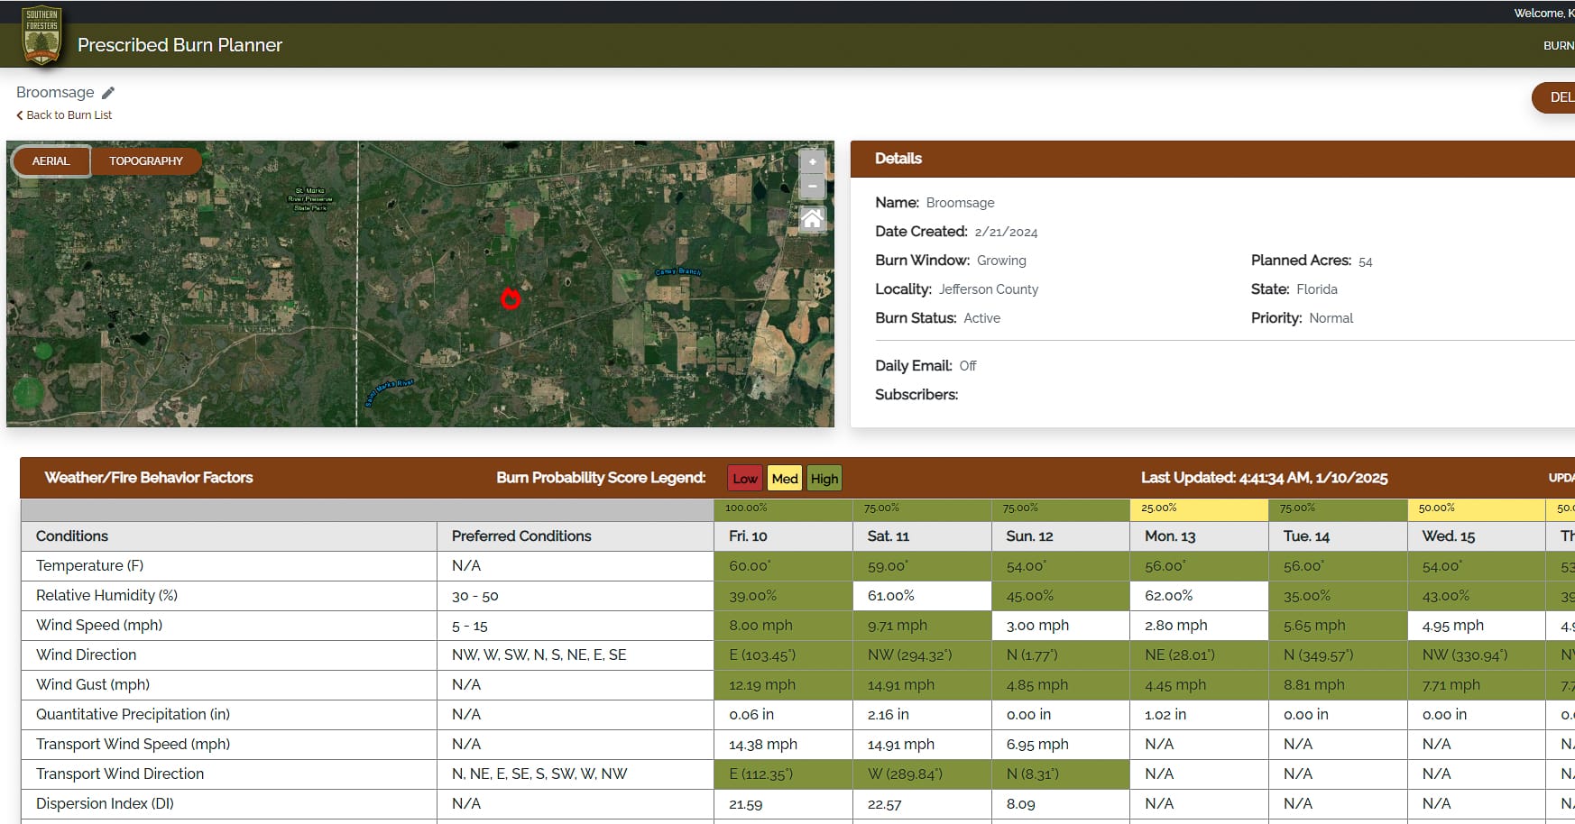Screen dimensions: 1575x824
Task: Go back to the Burn List
Action: pos(64,115)
